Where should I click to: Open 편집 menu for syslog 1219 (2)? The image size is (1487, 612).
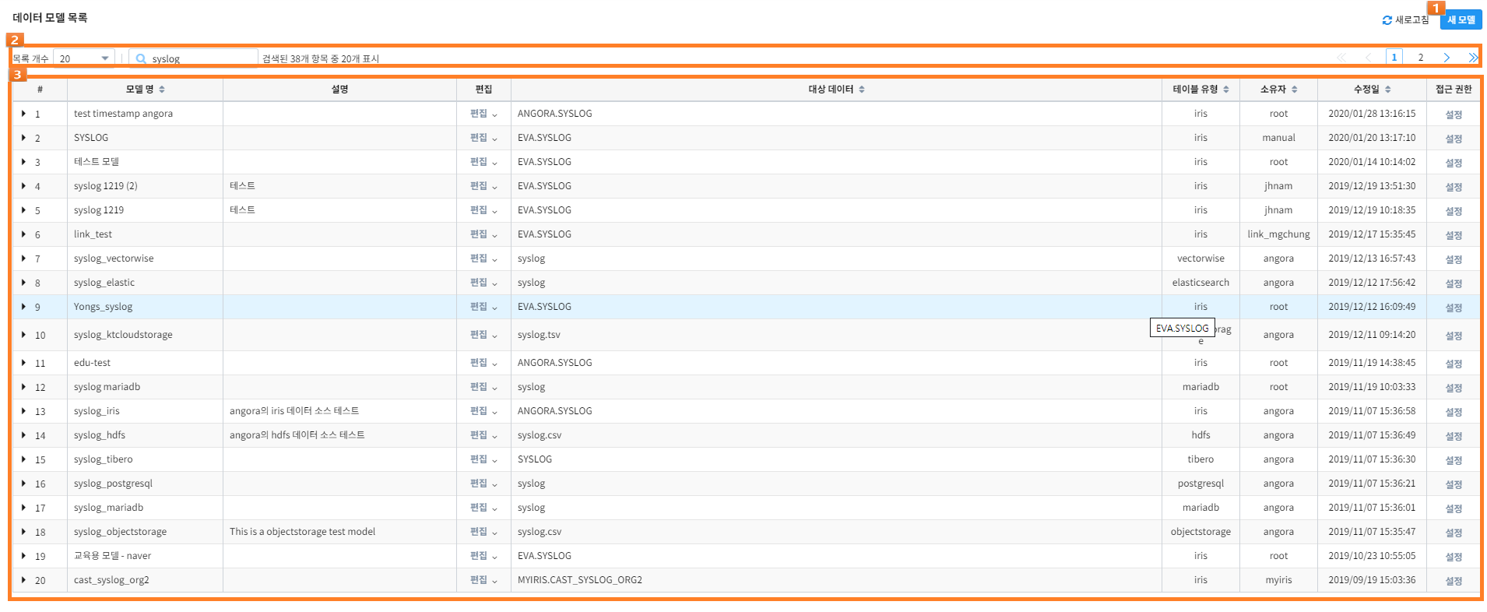483,186
